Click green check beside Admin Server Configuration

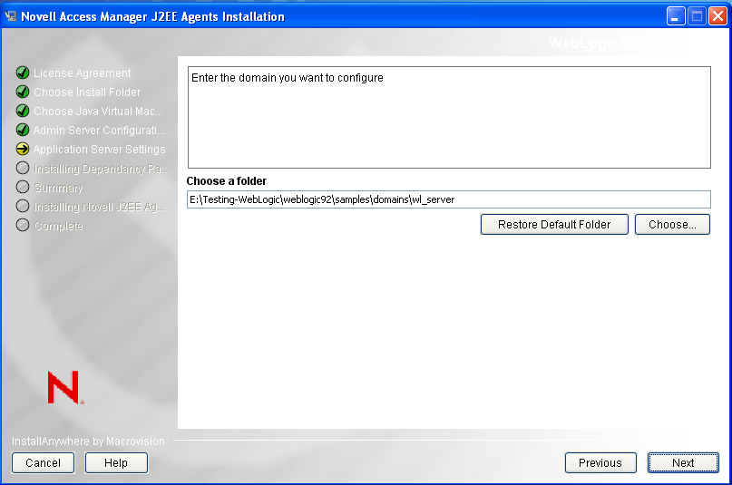click(23, 131)
